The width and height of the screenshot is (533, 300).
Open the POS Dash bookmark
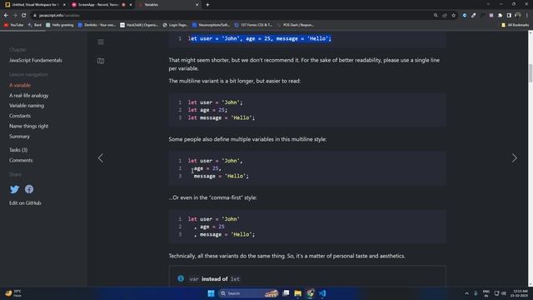(x=296, y=25)
